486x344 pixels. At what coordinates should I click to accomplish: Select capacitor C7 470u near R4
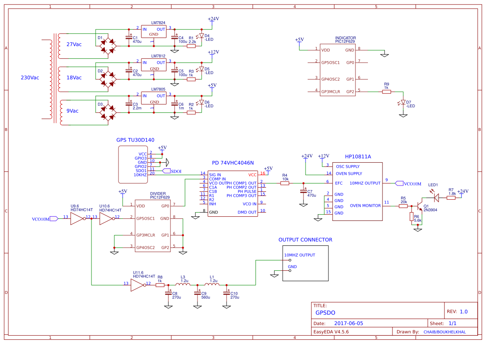click(304, 192)
